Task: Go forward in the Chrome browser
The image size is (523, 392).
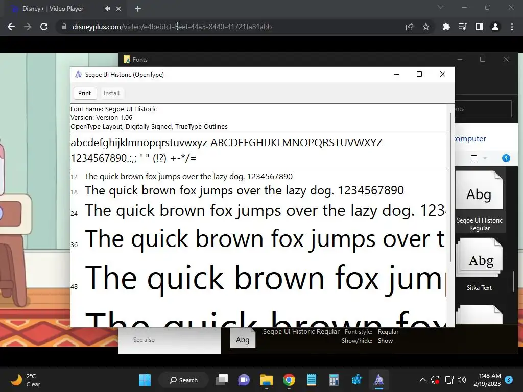Action: (x=28, y=27)
